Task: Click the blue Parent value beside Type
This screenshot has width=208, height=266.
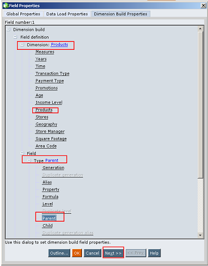Action: tap(52, 161)
